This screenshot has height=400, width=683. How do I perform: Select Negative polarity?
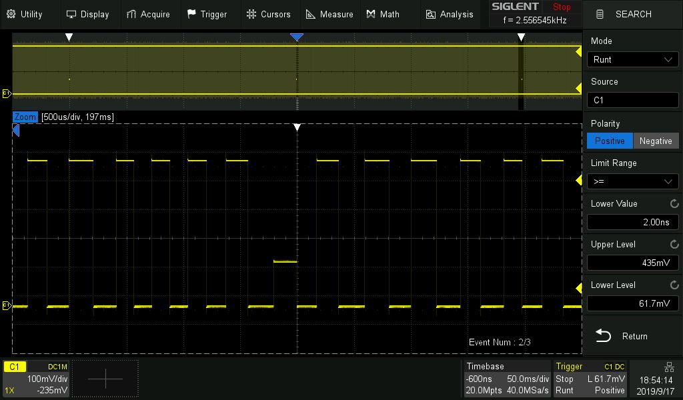point(656,141)
